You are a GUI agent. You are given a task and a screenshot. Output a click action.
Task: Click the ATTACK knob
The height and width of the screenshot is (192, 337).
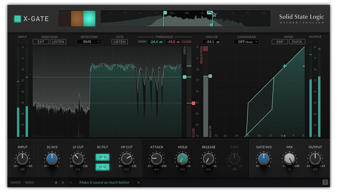click(x=156, y=159)
